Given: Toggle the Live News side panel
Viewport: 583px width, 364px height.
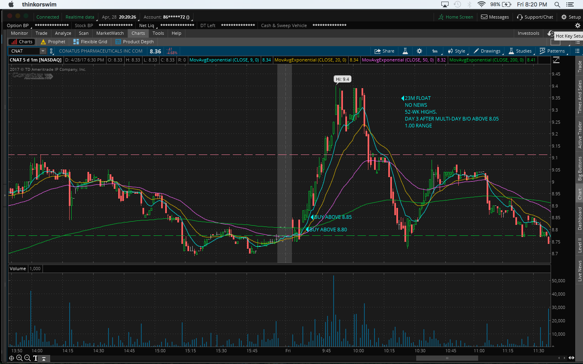Looking at the screenshot, I should tap(579, 271).
